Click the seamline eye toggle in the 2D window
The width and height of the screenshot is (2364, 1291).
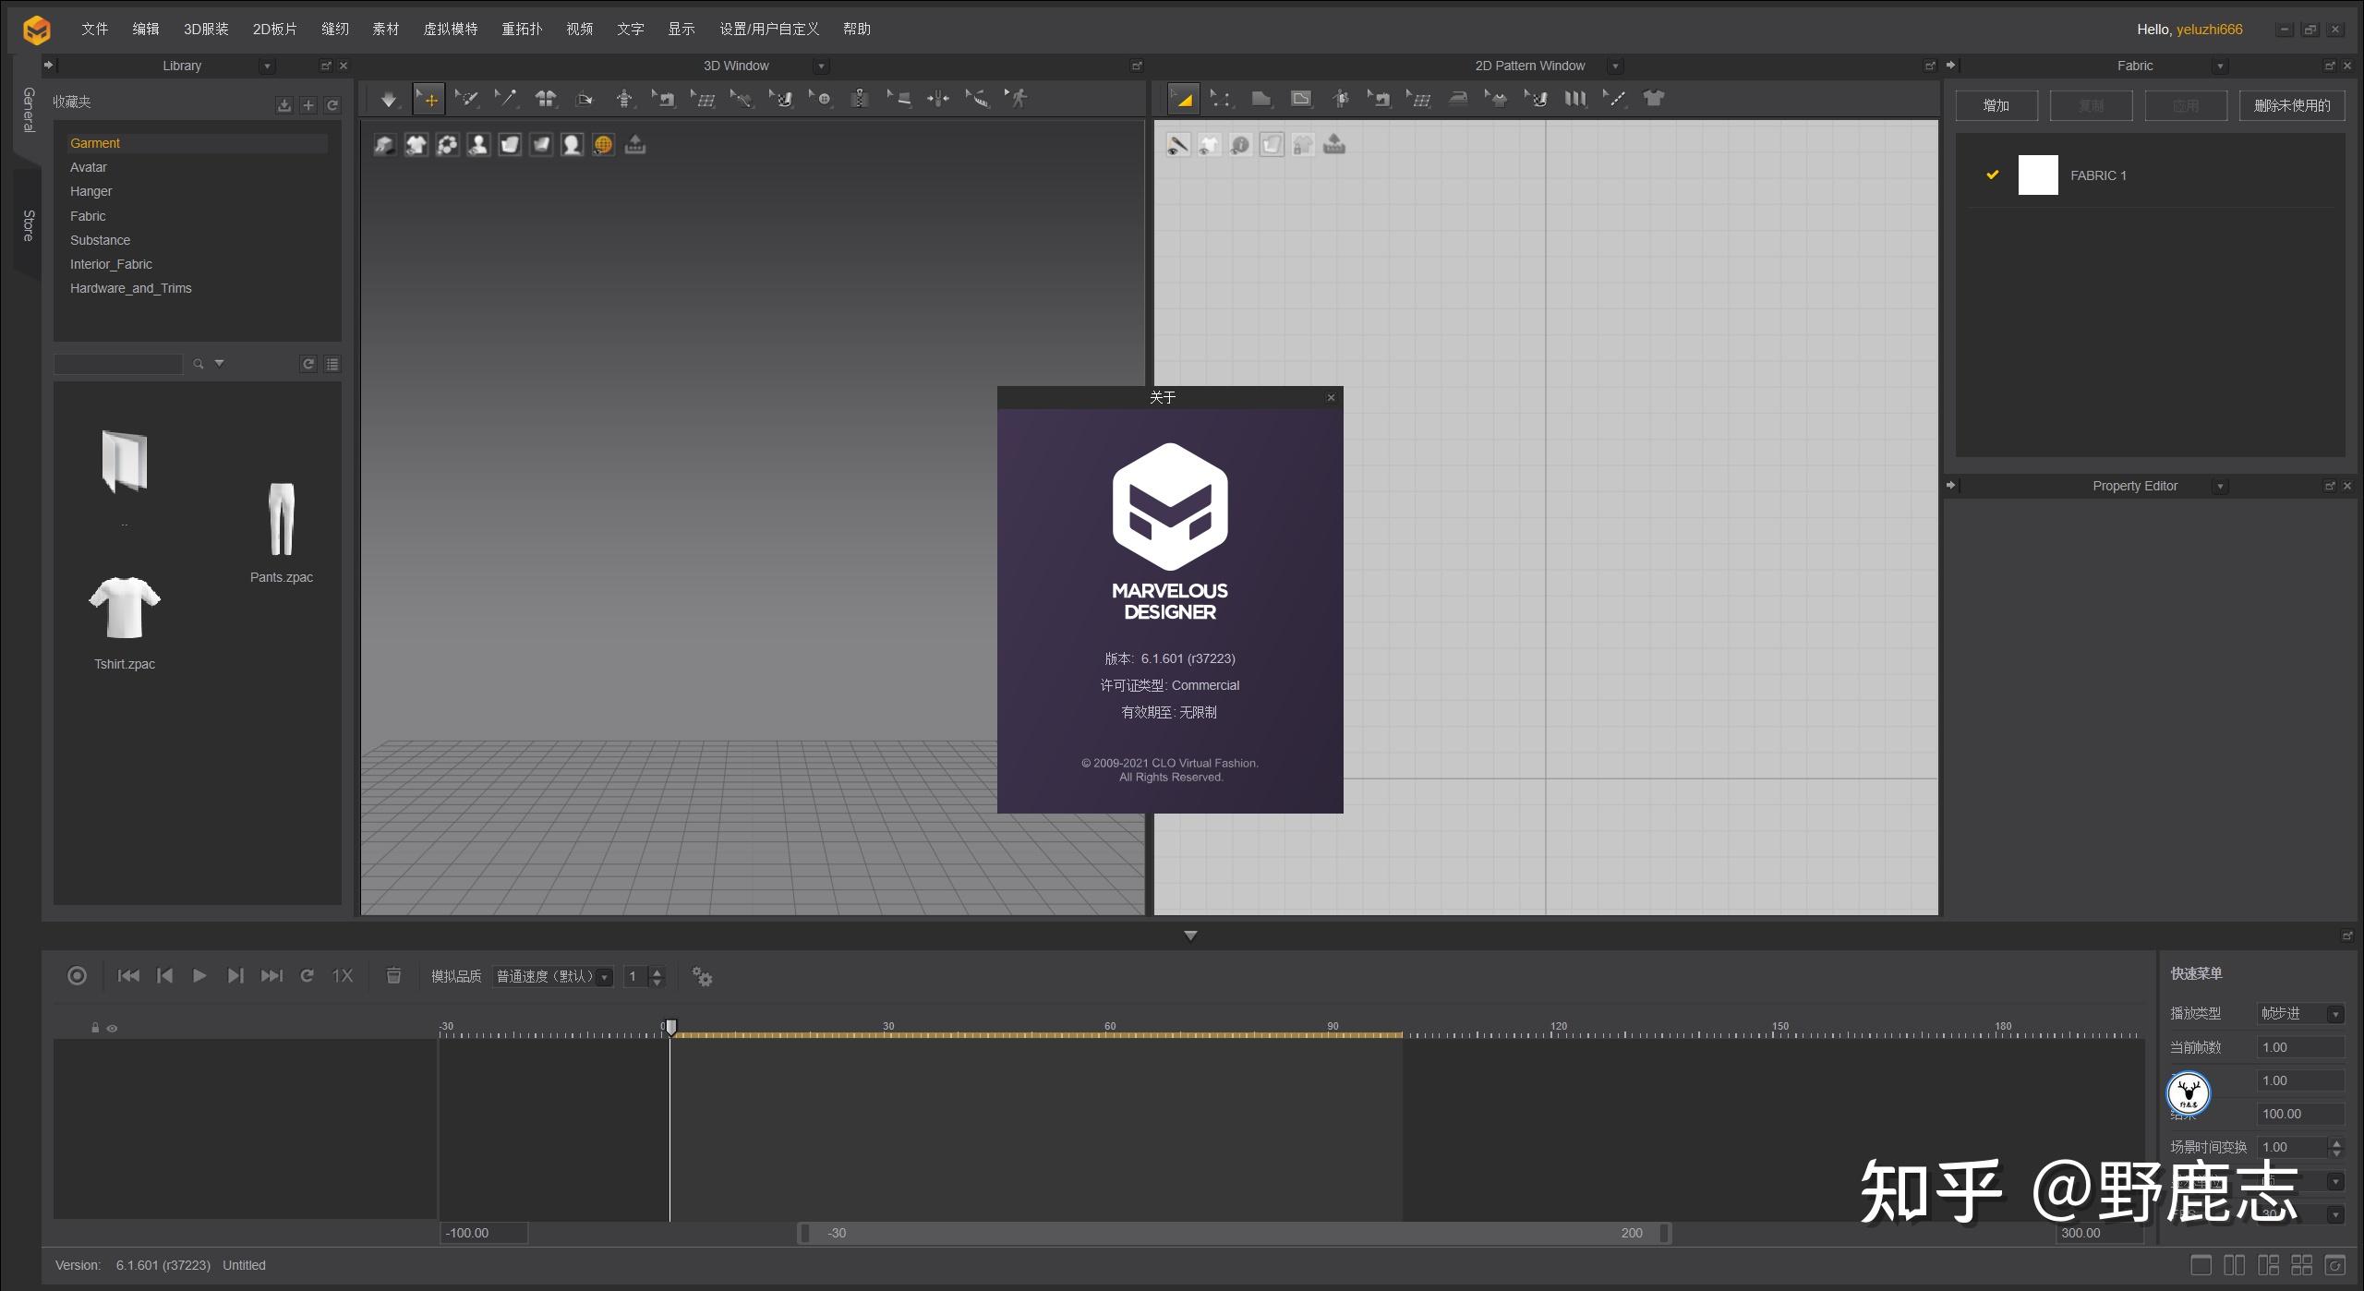click(1177, 145)
